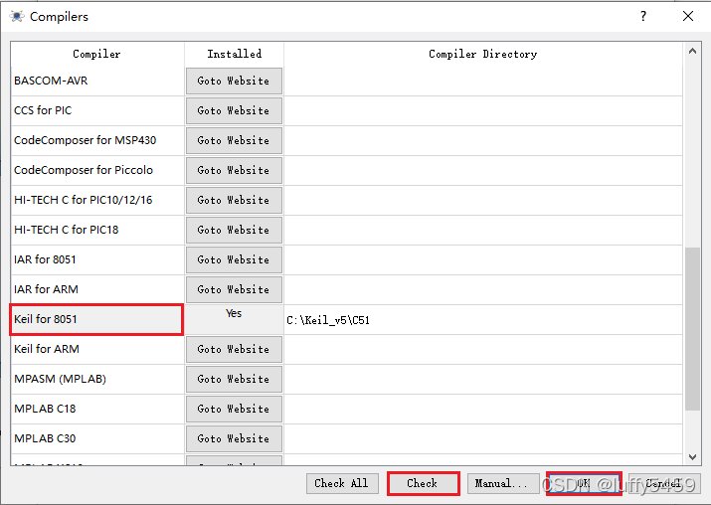Screen dimensions: 711x505
Task: Click the vertical scrollbar thumb
Action: [x=692, y=329]
